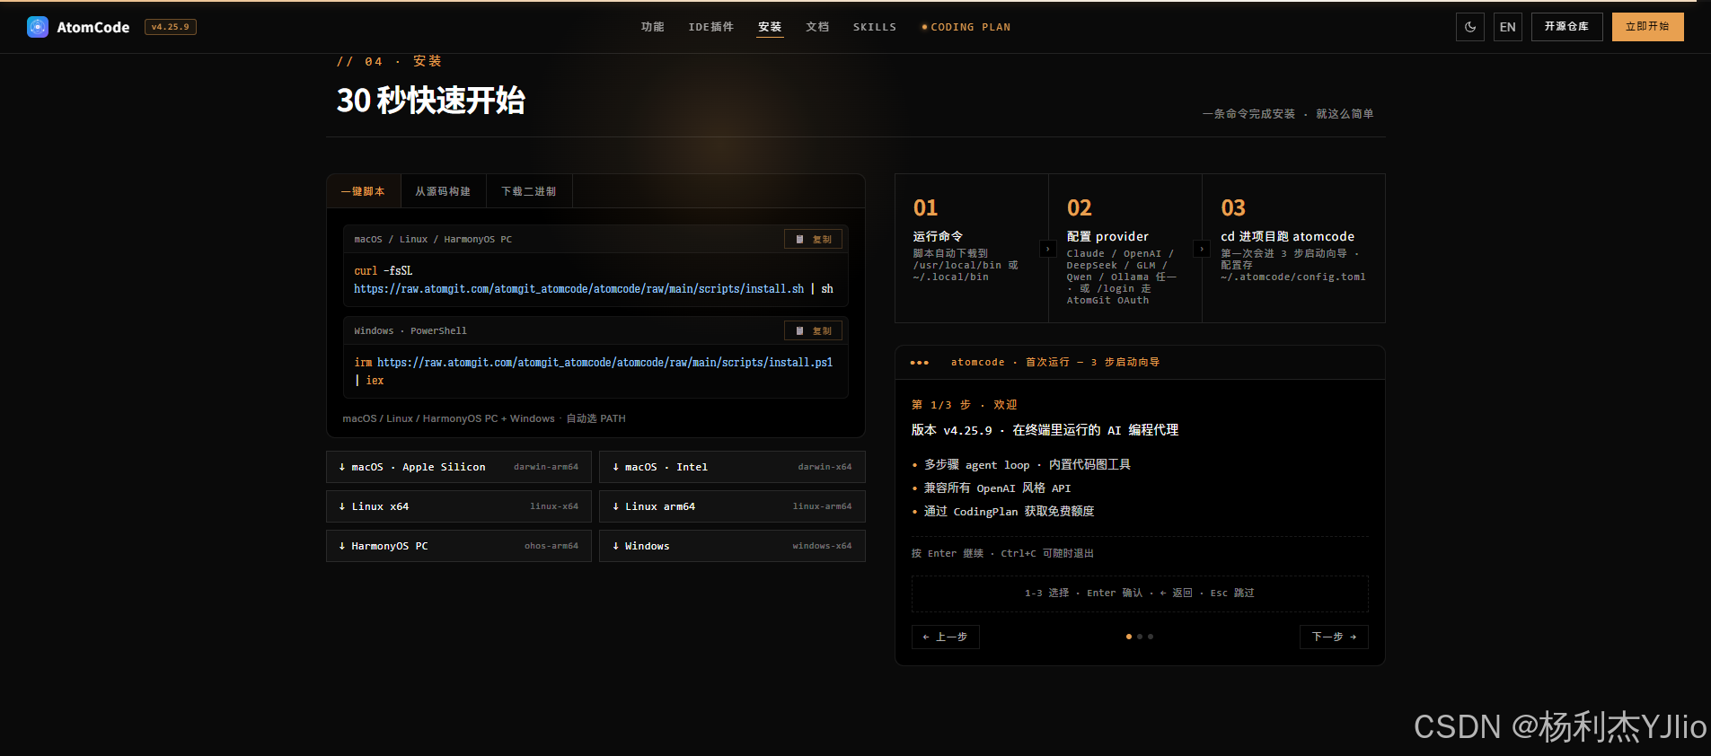Click the 立即开始 button

tap(1648, 27)
